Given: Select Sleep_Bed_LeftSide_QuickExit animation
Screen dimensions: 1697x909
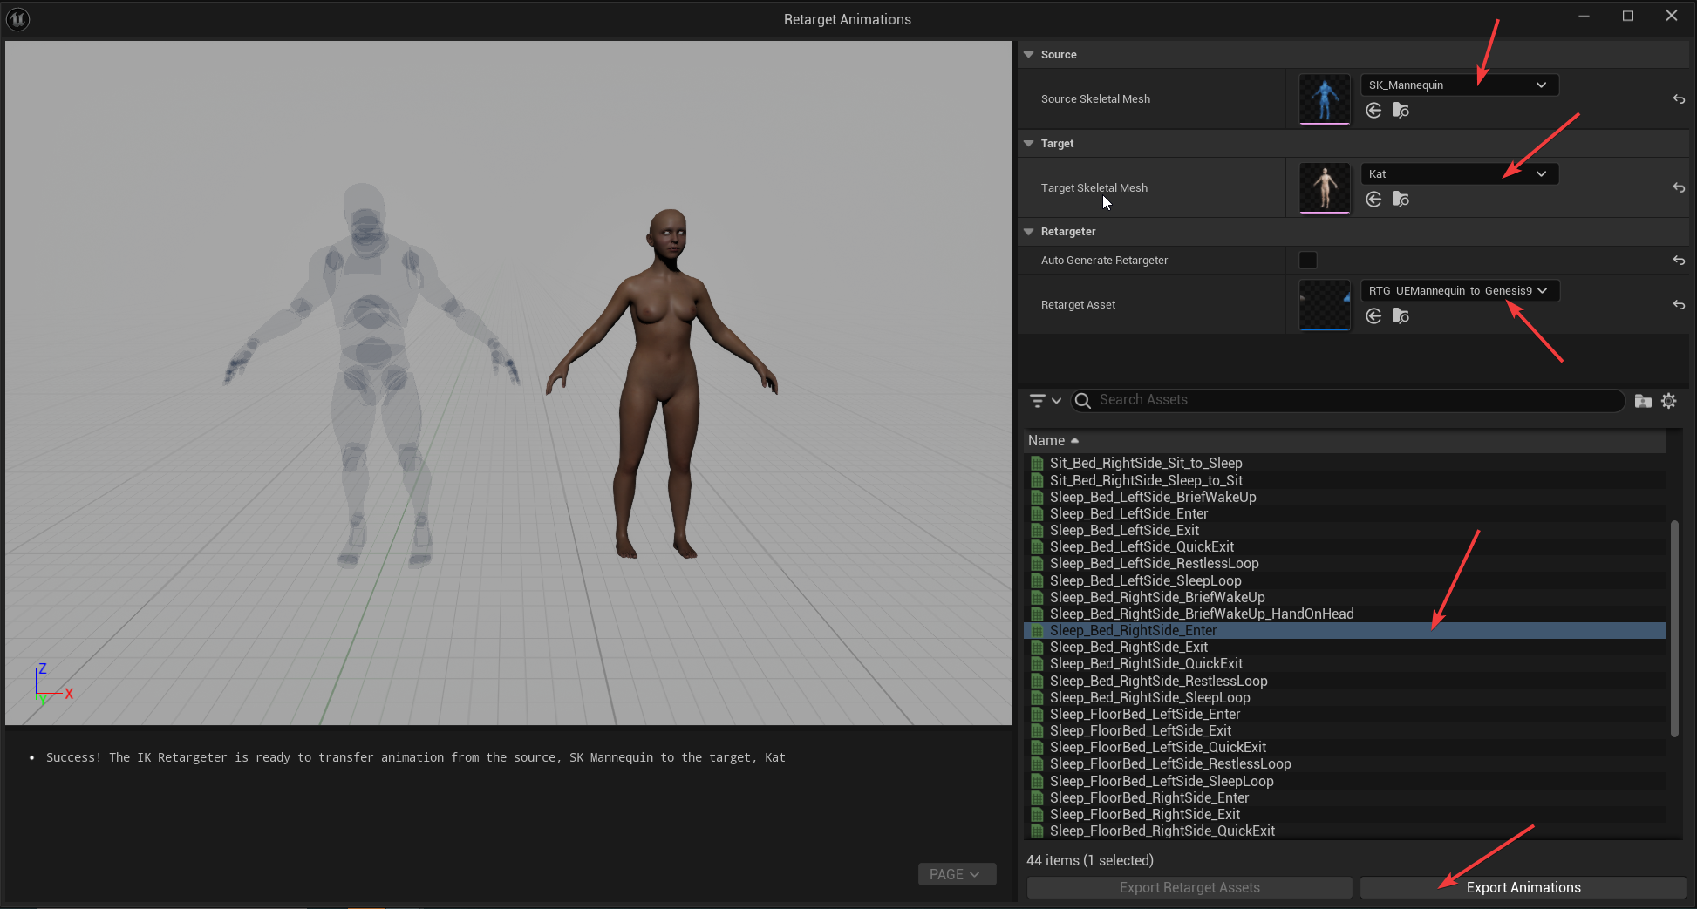Looking at the screenshot, I should [1345, 546].
